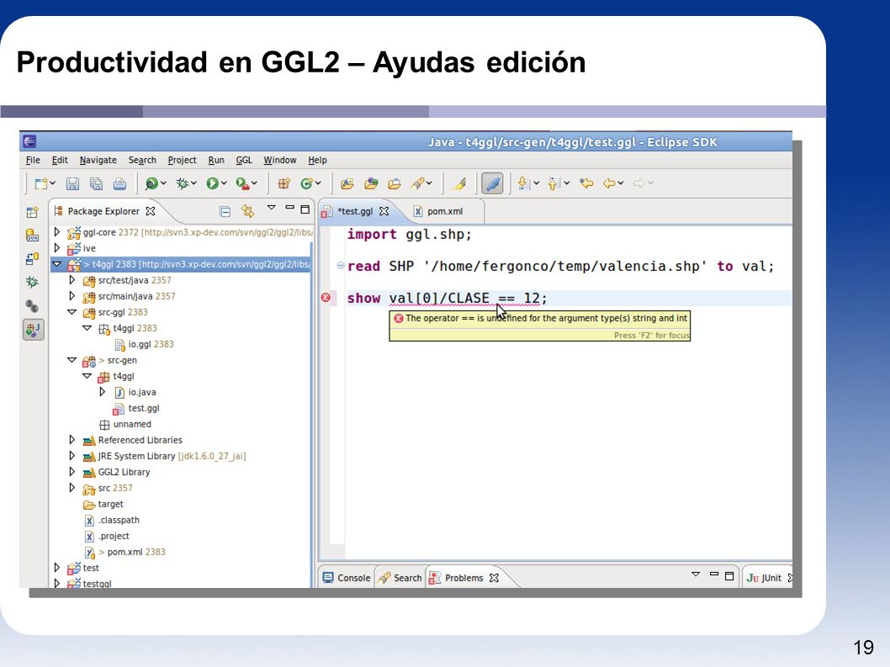Image resolution: width=890 pixels, height=667 pixels.
Task: Open the GGL menu
Action: click(244, 160)
